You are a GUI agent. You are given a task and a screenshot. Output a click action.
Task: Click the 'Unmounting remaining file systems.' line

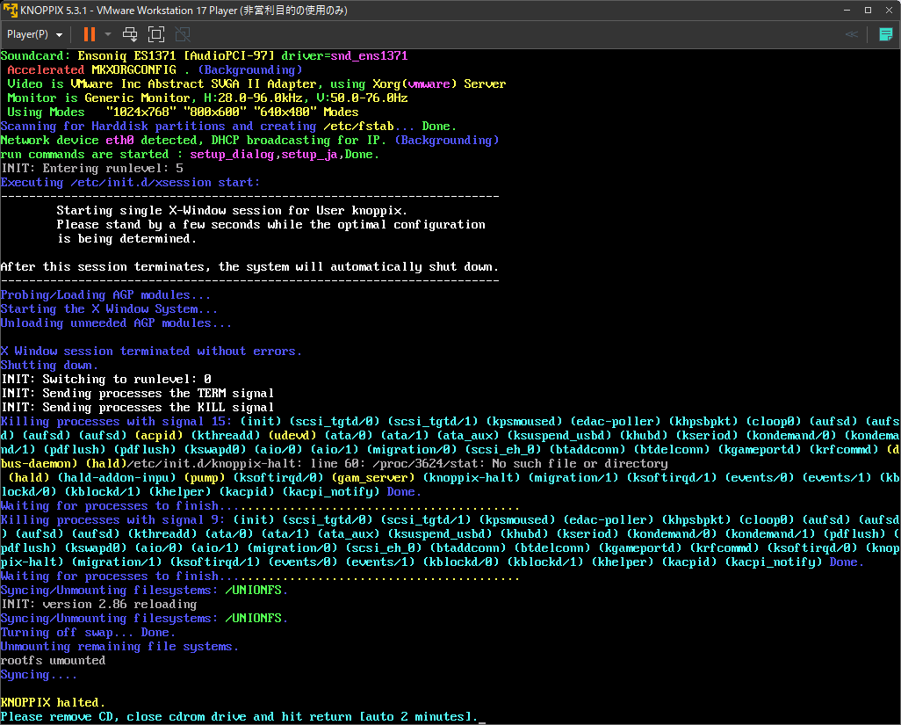pyautogui.click(x=119, y=647)
